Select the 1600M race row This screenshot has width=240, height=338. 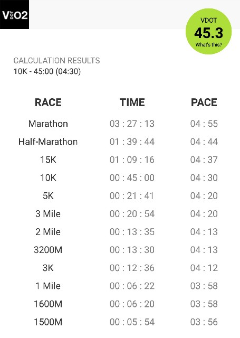[120, 304]
